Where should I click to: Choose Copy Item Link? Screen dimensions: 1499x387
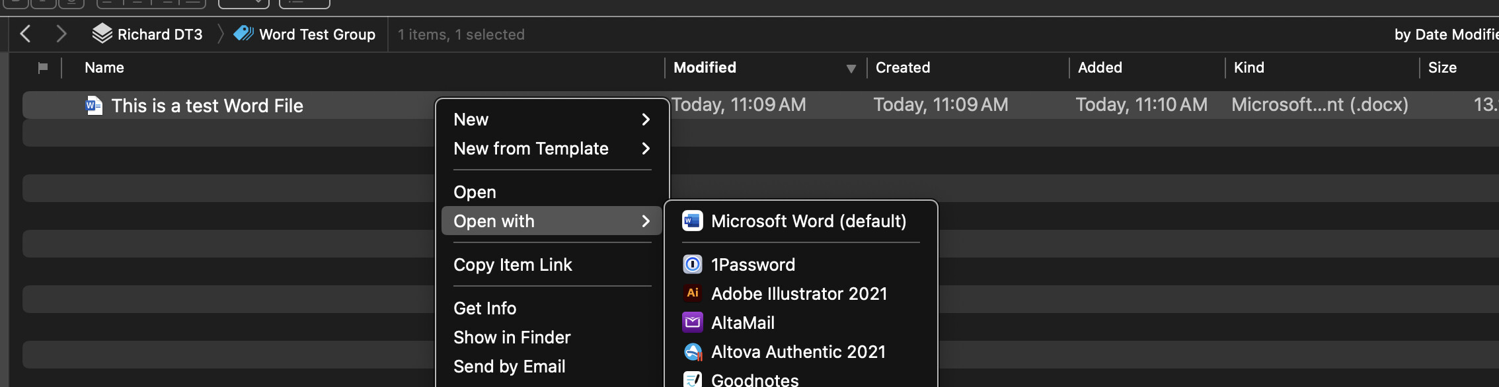[x=552, y=265]
